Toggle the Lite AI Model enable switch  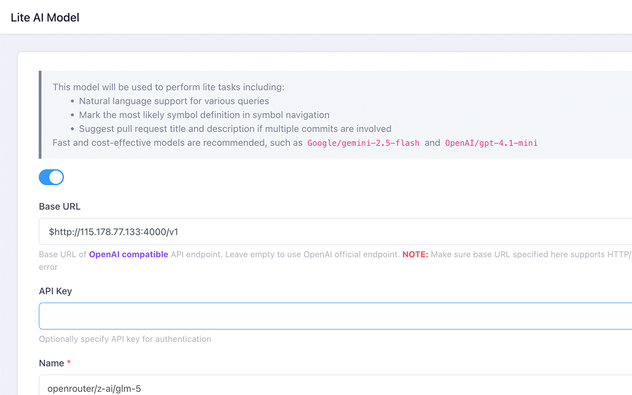[x=51, y=177]
